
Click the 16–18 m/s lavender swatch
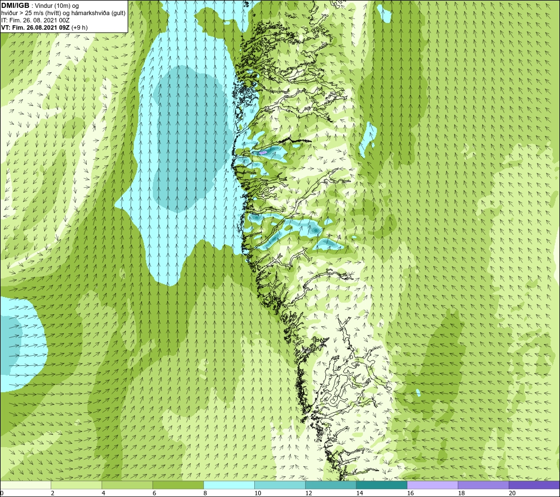[432, 485]
